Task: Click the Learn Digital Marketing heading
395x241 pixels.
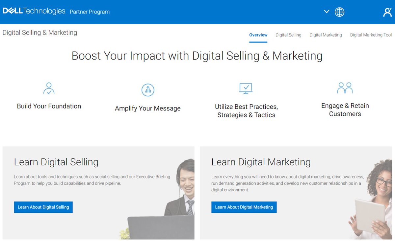Action: coord(261,162)
